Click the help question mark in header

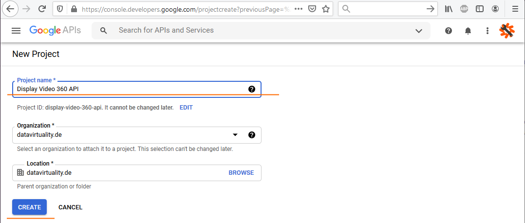coord(449,31)
